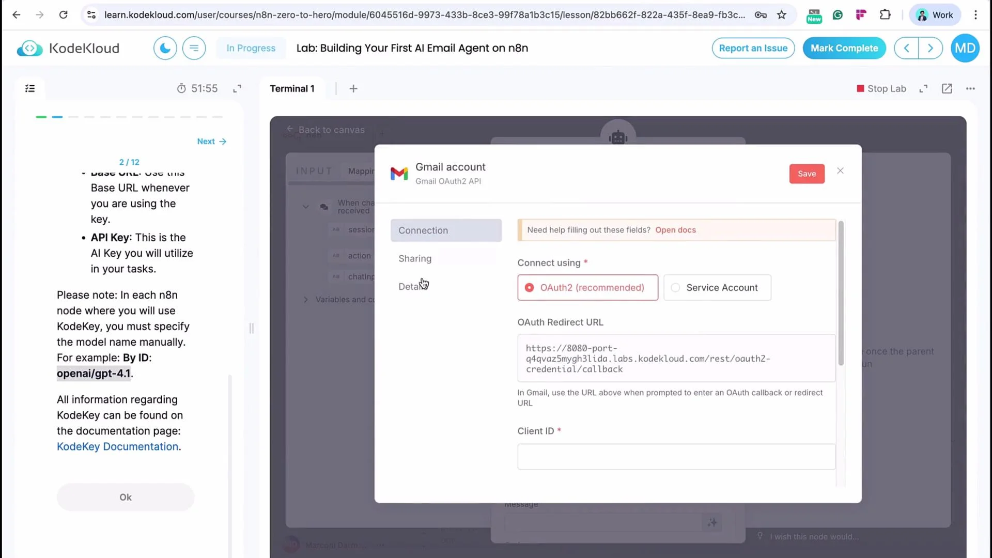Go forward with browser forward arrow
992x558 pixels.
pos(40,15)
